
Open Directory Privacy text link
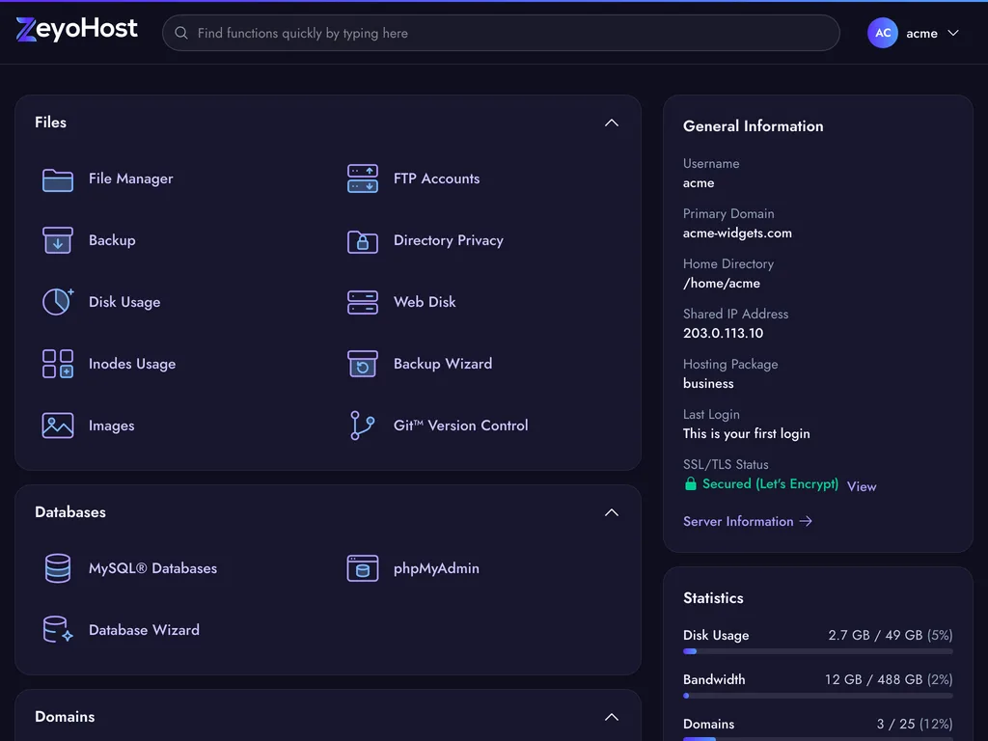click(x=449, y=240)
